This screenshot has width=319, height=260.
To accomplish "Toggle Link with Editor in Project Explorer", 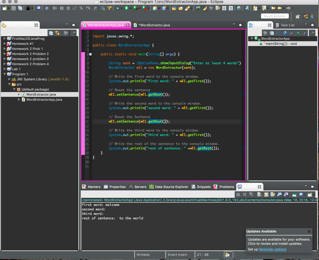I will click(x=58, y=33).
